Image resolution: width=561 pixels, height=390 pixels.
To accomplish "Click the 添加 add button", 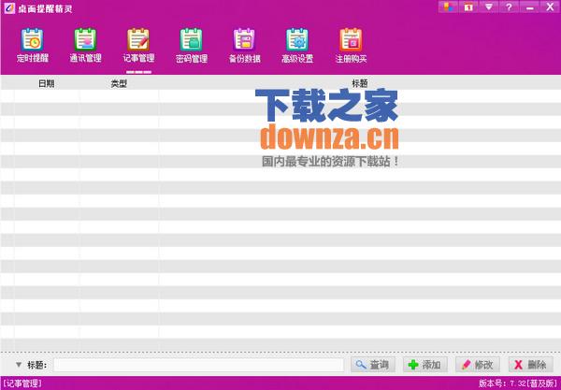I will 425,365.
